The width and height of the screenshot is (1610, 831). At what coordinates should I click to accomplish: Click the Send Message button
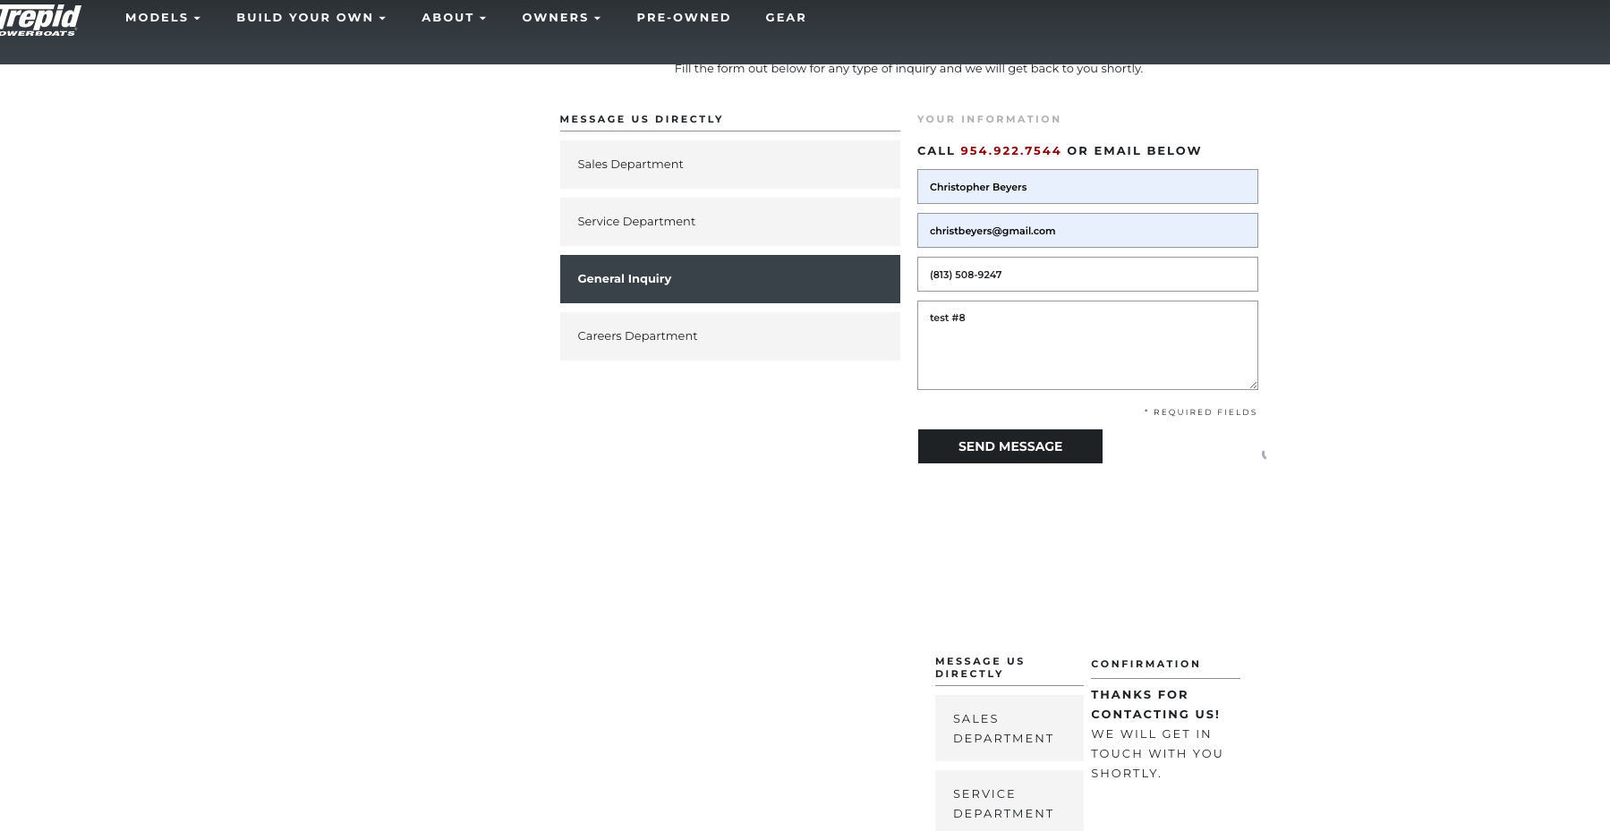click(x=1010, y=446)
